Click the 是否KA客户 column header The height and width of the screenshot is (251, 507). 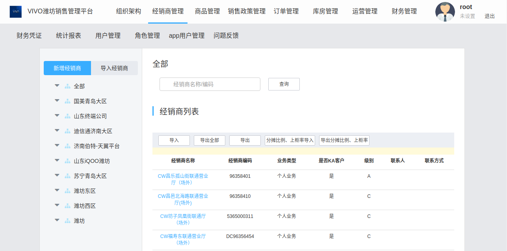[x=332, y=161]
